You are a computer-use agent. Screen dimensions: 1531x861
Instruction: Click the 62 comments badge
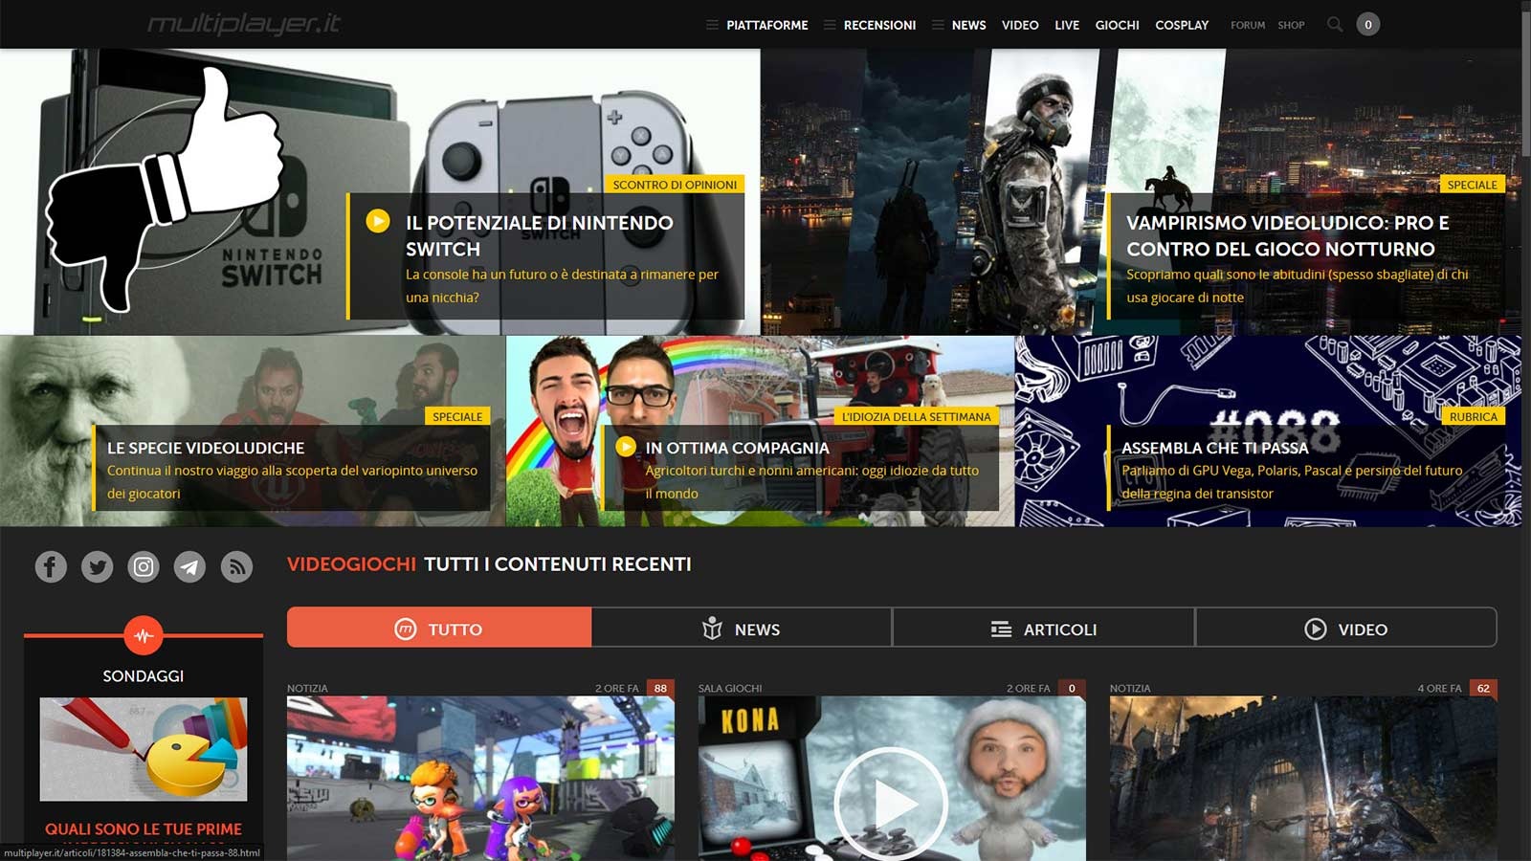(x=1483, y=688)
